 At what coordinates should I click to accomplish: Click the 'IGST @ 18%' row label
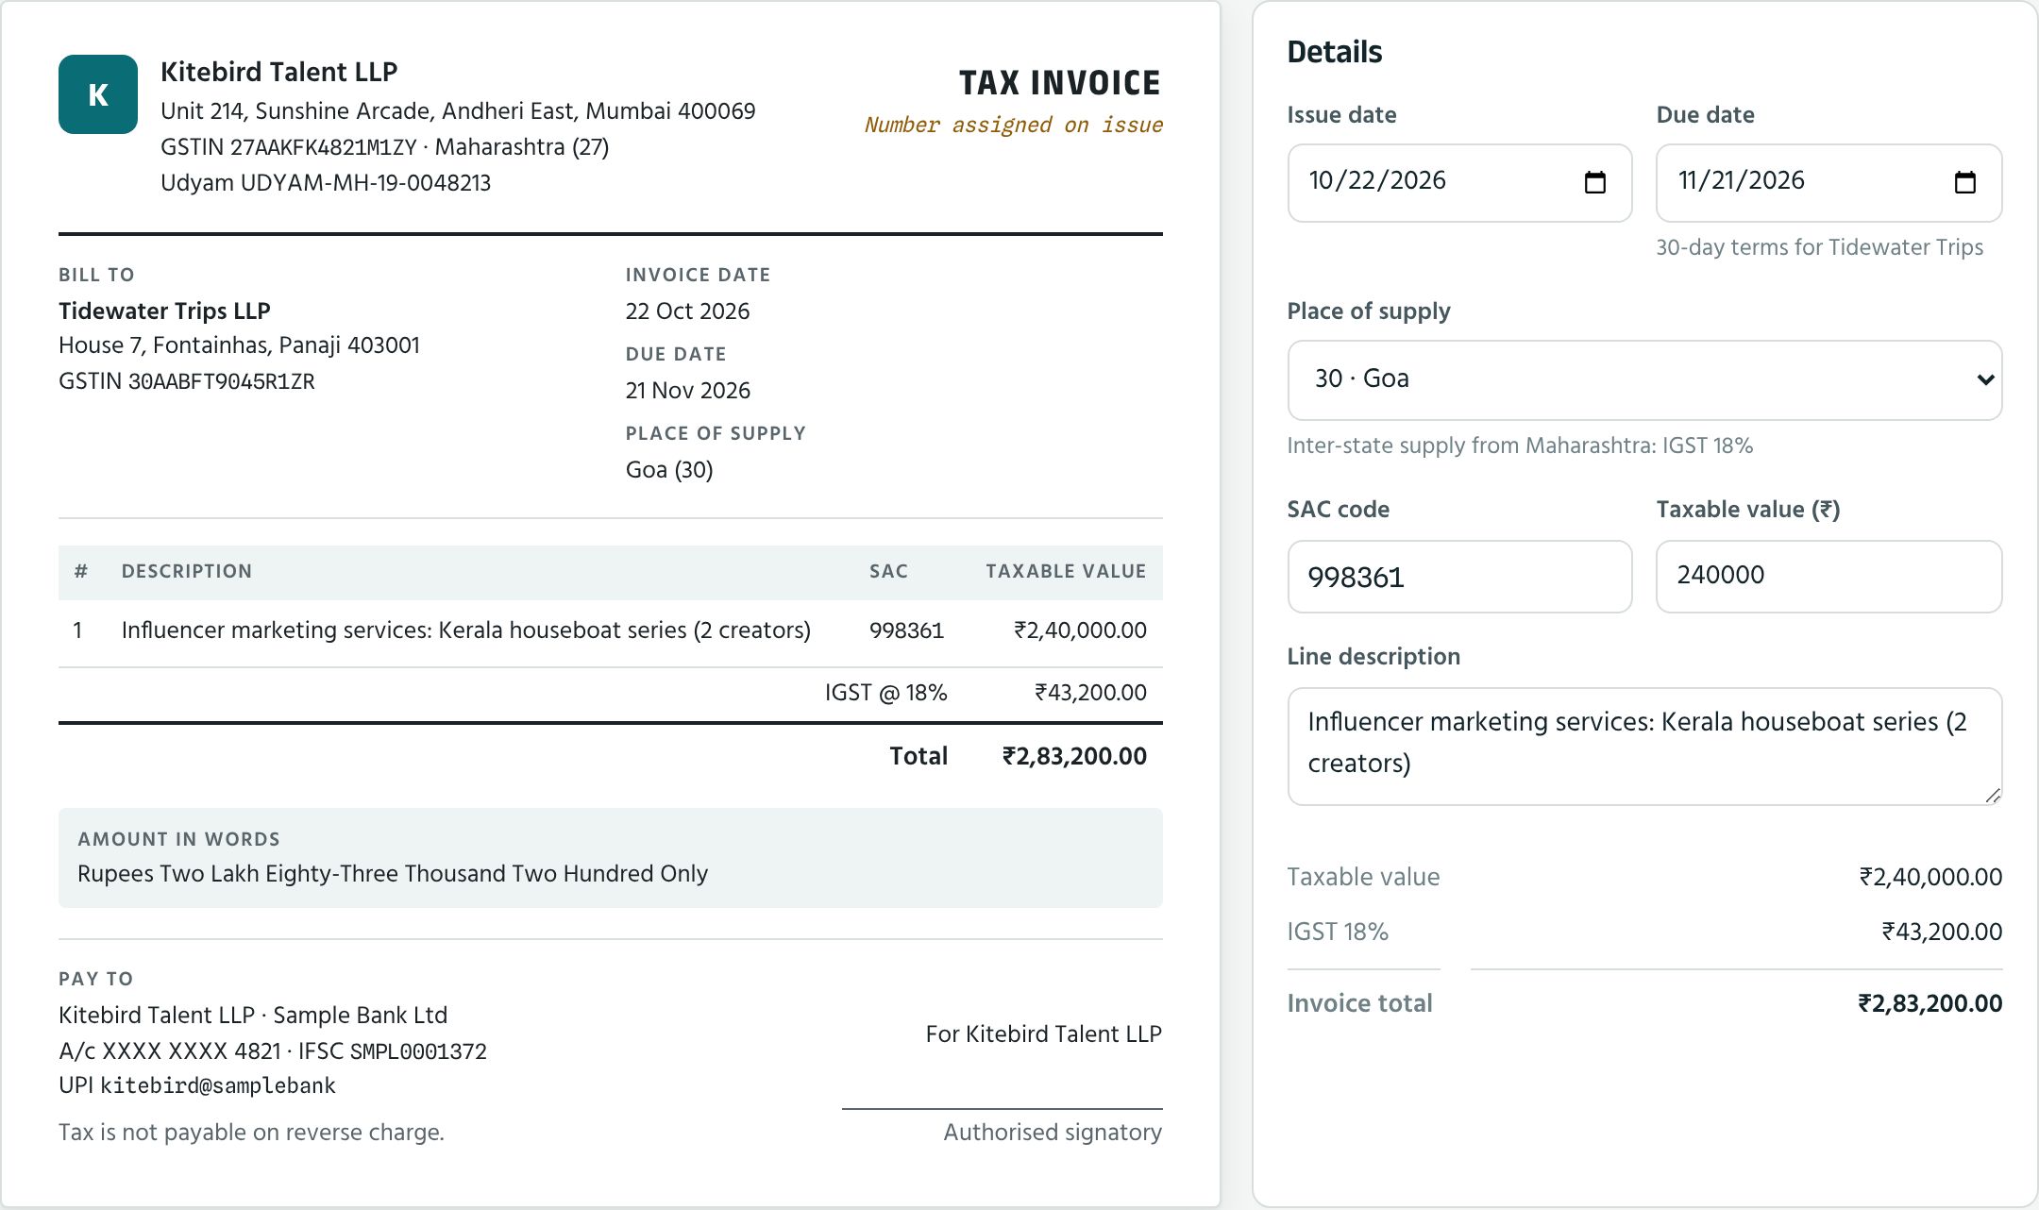885,693
